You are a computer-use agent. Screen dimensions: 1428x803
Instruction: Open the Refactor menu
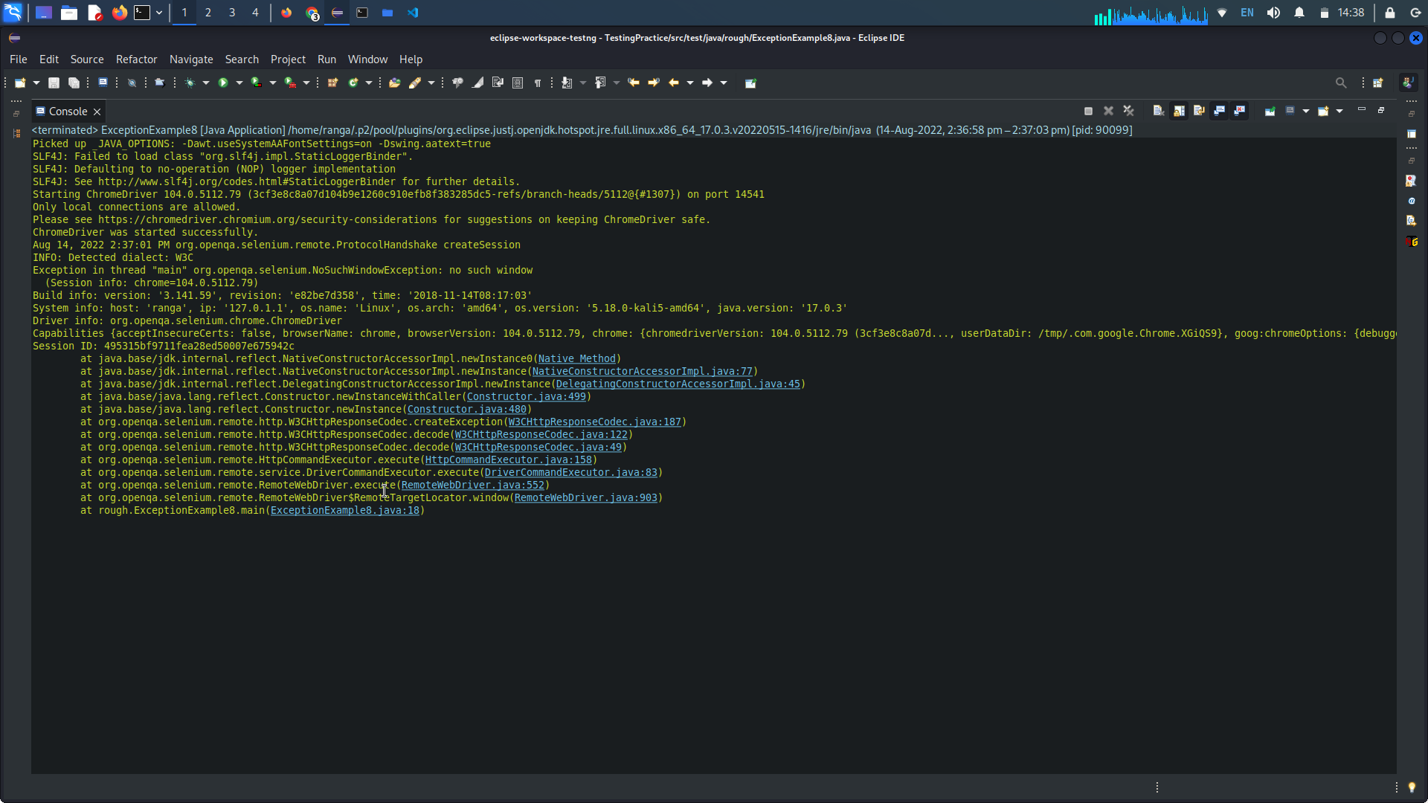coord(136,59)
